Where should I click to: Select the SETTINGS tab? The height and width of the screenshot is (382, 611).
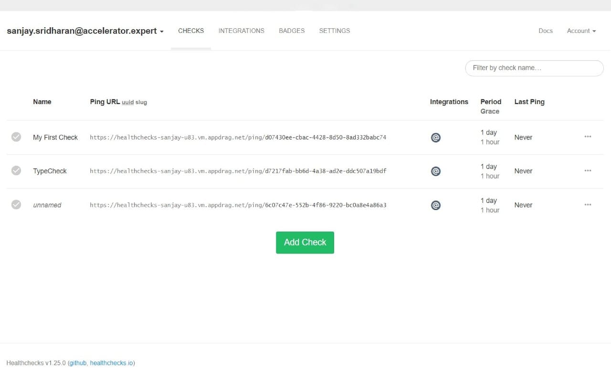tap(334, 31)
